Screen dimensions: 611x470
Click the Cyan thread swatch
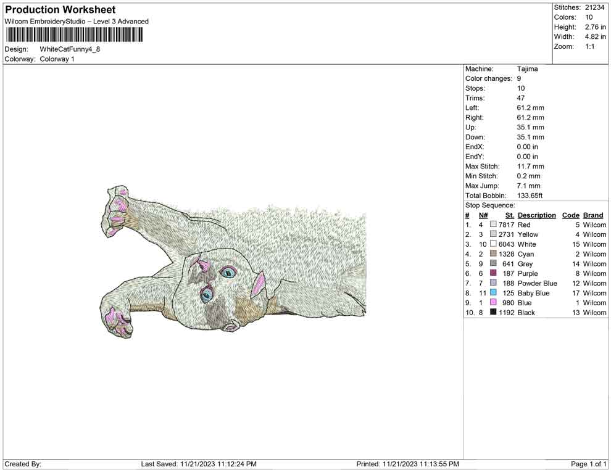pyautogui.click(x=493, y=254)
